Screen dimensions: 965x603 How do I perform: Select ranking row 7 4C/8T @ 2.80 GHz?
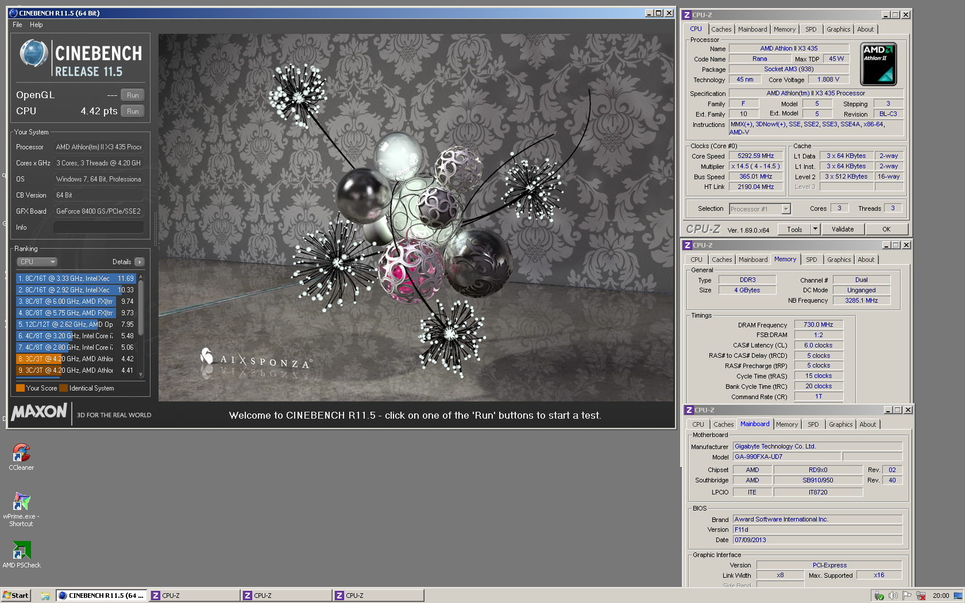tap(76, 347)
